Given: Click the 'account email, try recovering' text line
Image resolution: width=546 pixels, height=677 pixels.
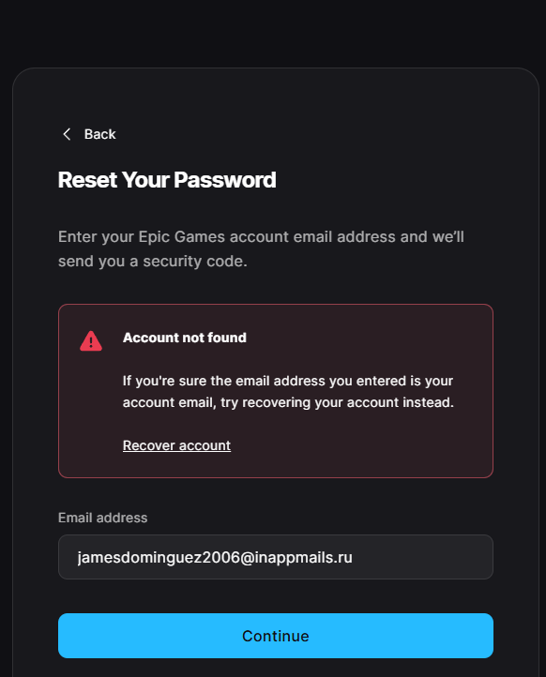Looking at the screenshot, I should [x=288, y=402].
